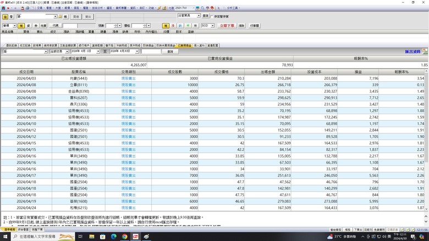Viewport: 429px width, 241px height.
Task: Switch to the 委託紀錄 tab
Action: coord(12,46)
